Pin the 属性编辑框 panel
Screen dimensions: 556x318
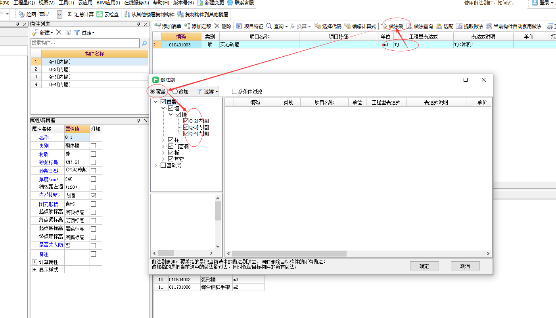(139, 120)
